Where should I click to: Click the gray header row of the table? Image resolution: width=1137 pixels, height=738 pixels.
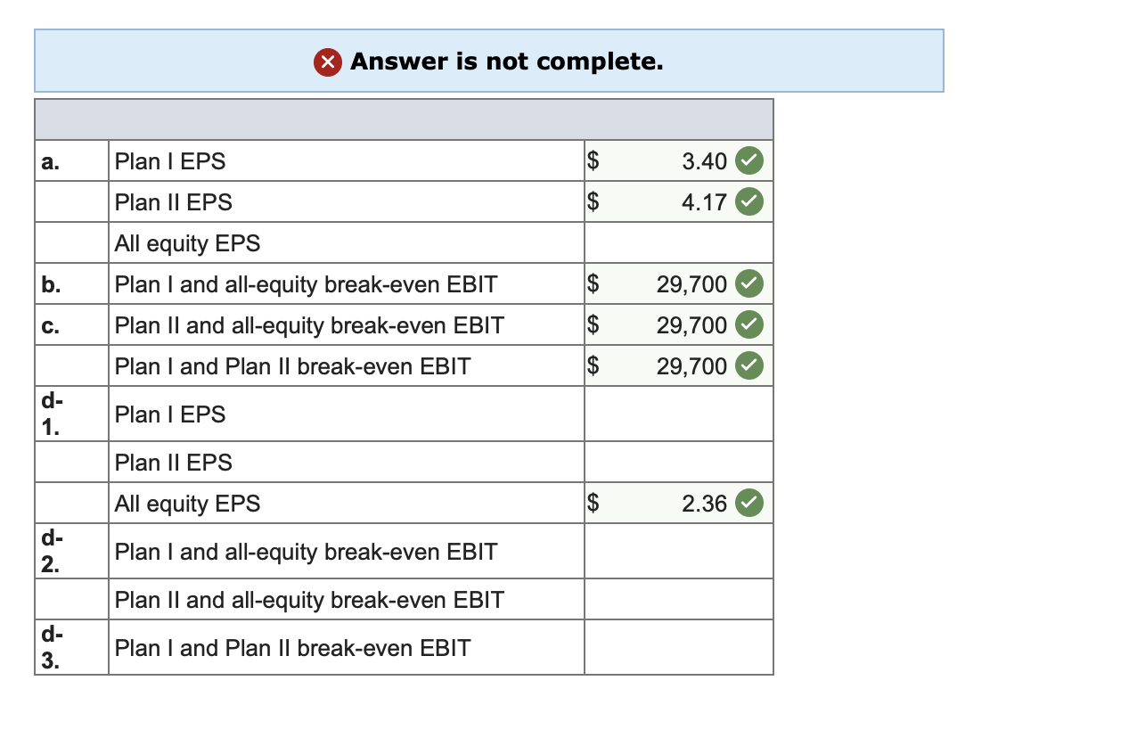click(x=401, y=119)
